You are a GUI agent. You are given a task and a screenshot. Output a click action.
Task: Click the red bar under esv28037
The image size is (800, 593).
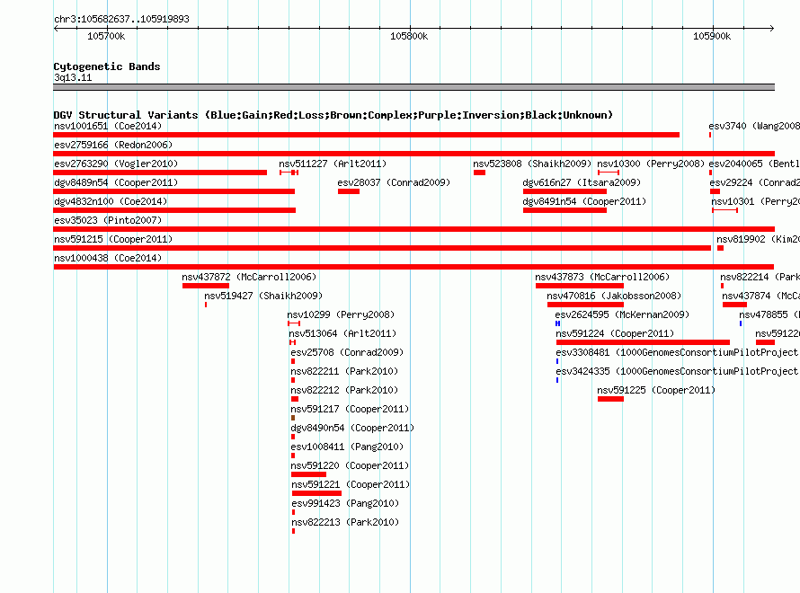(x=349, y=191)
